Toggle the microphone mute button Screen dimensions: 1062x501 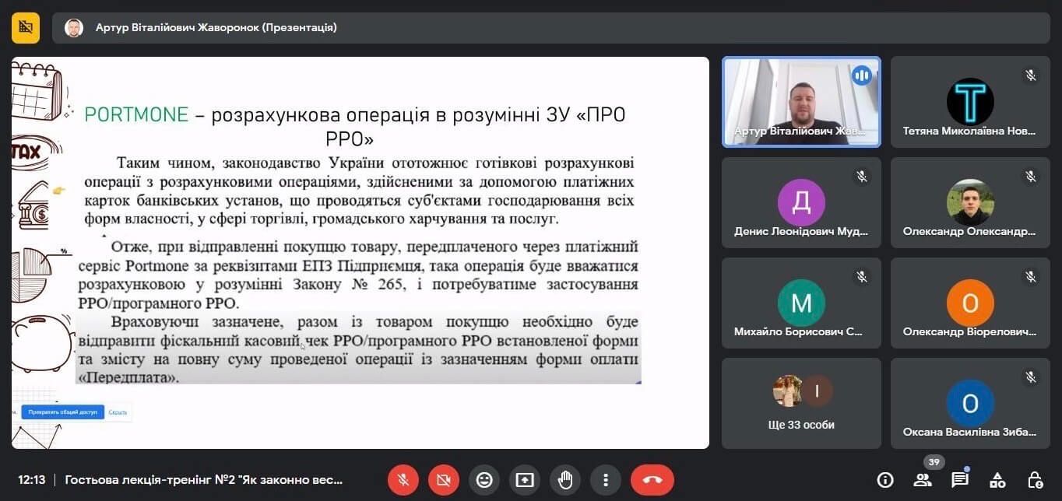403,480
